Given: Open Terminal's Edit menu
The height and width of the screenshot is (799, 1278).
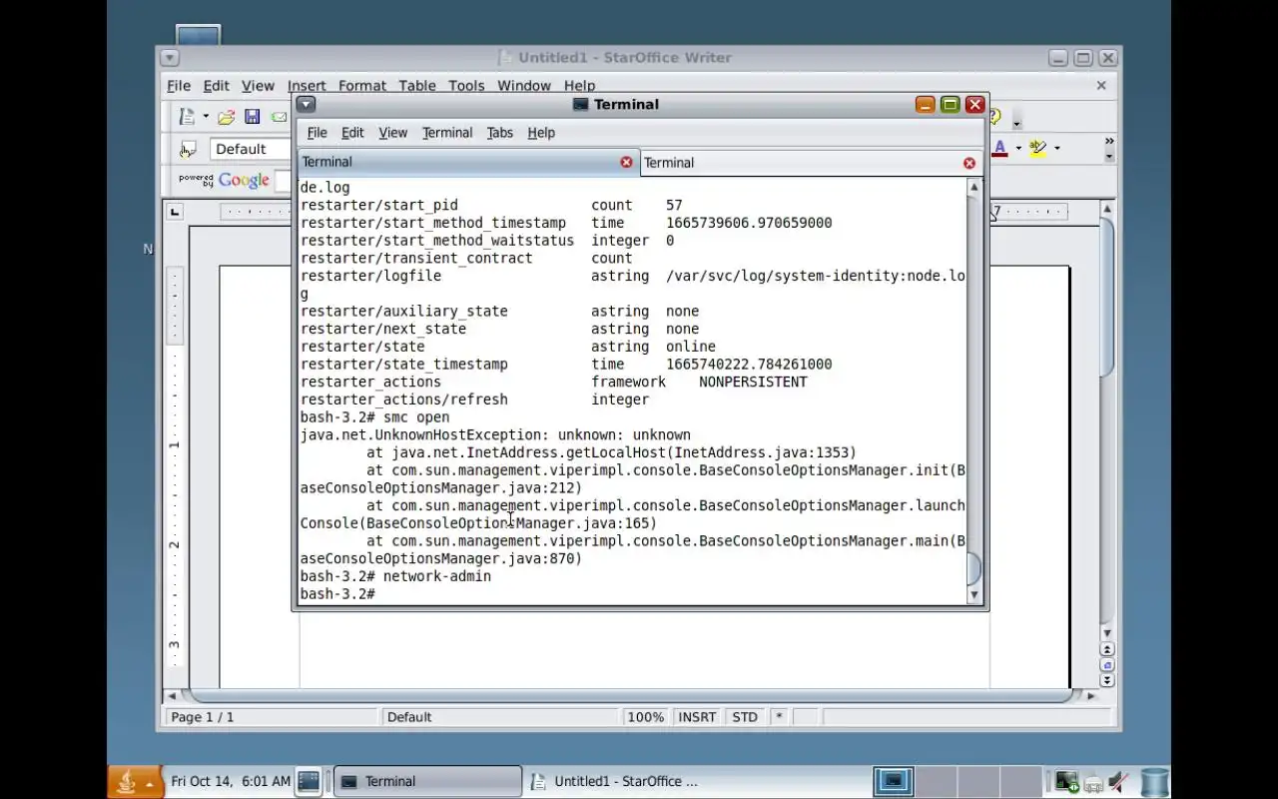Looking at the screenshot, I should click(352, 133).
